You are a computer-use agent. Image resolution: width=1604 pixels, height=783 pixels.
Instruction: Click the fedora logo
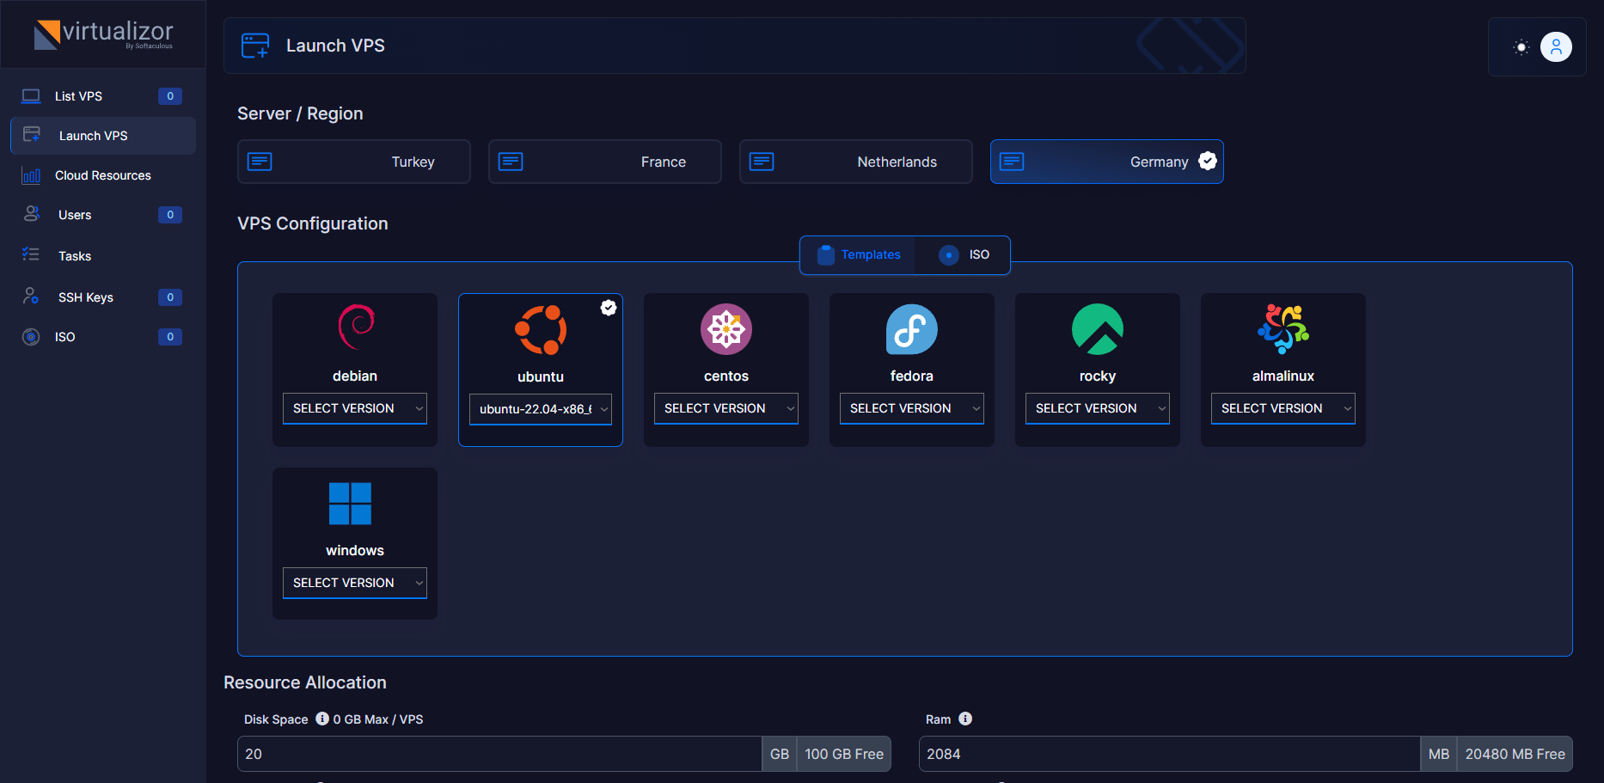coord(911,329)
